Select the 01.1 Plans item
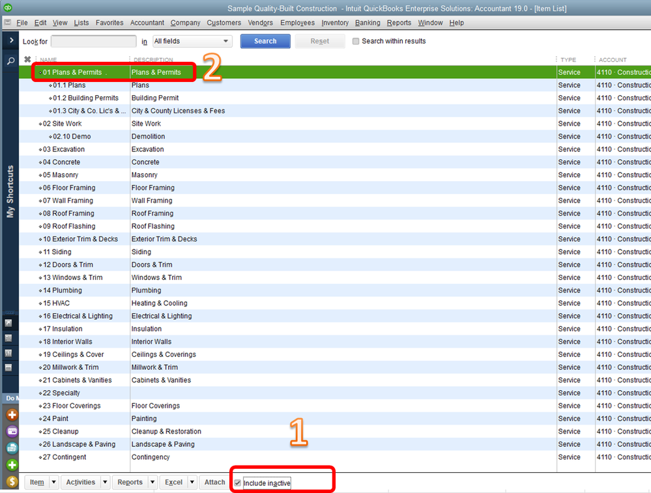 click(69, 85)
